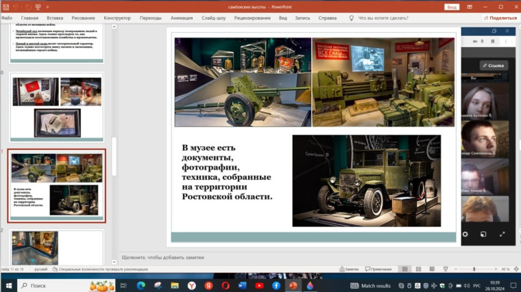
Task: Toggle the Заметки notes pane button
Action: coord(349,269)
